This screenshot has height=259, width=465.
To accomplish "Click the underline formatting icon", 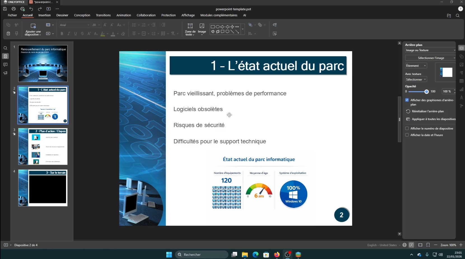I will [76, 34].
